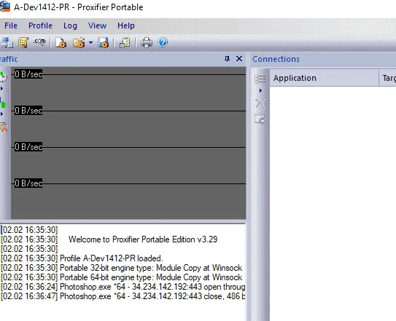Click the top 0 B/sec graph label
The width and height of the screenshot is (396, 321).
point(28,74)
